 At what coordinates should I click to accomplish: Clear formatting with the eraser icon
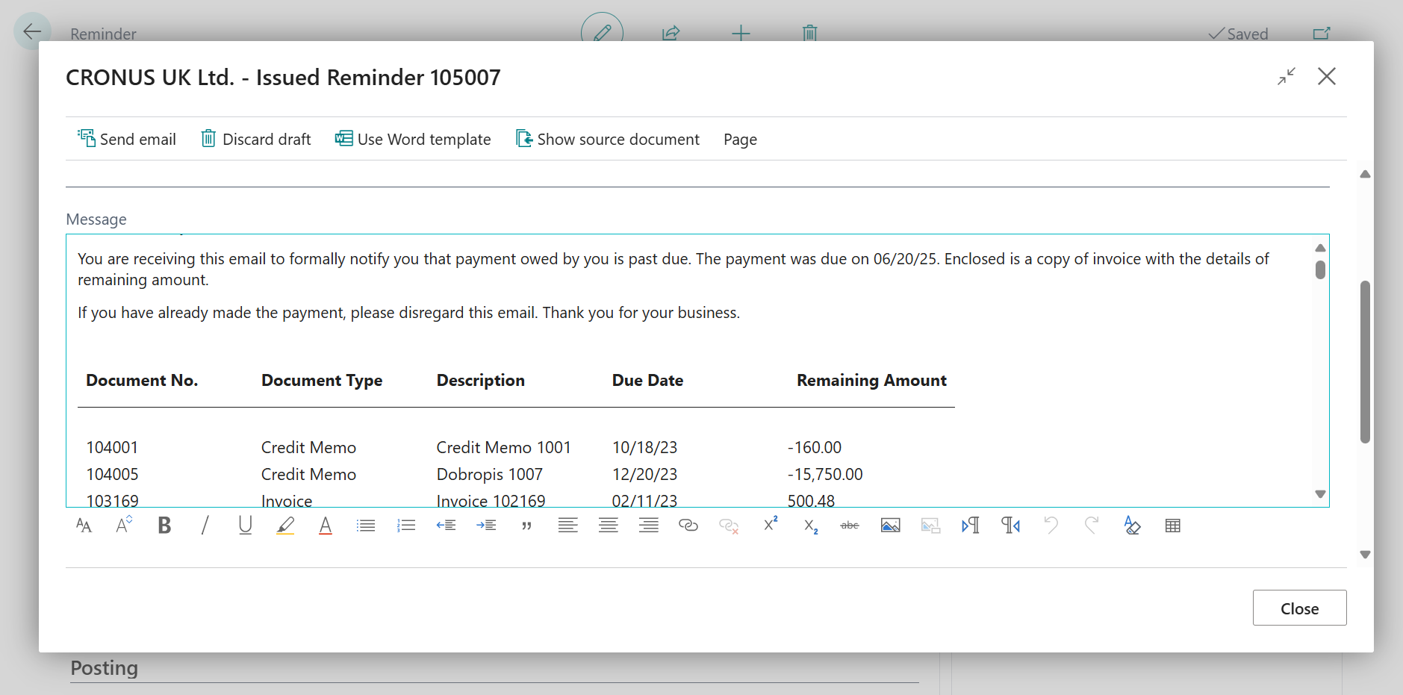(x=1132, y=526)
